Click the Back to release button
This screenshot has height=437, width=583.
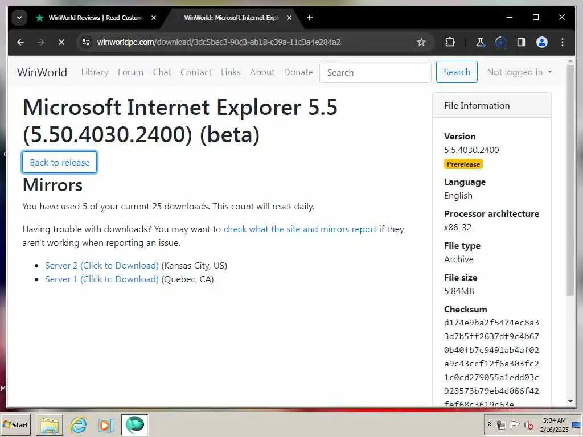[59, 162]
